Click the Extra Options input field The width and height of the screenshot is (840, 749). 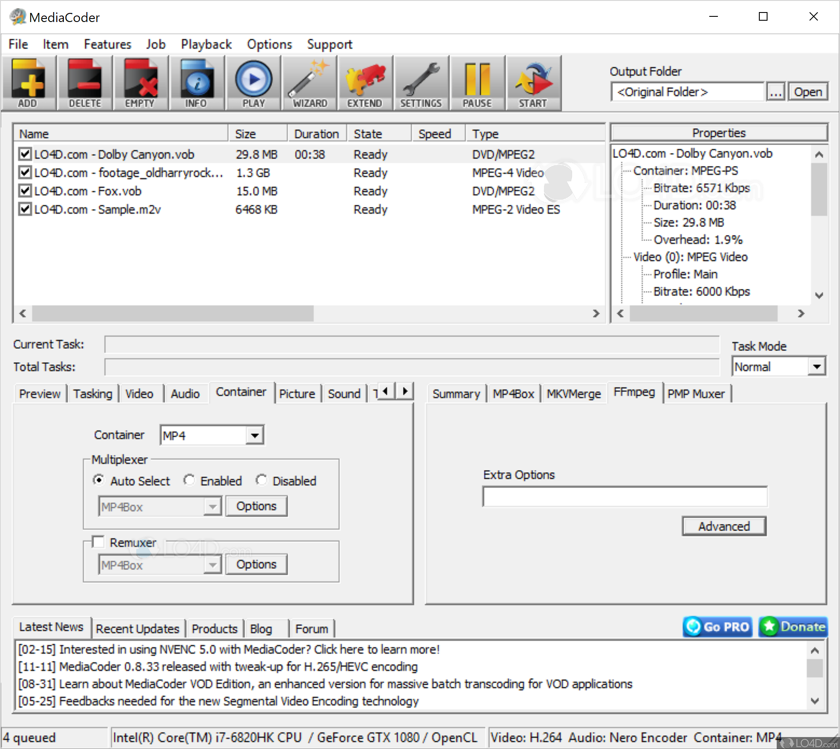[625, 496]
